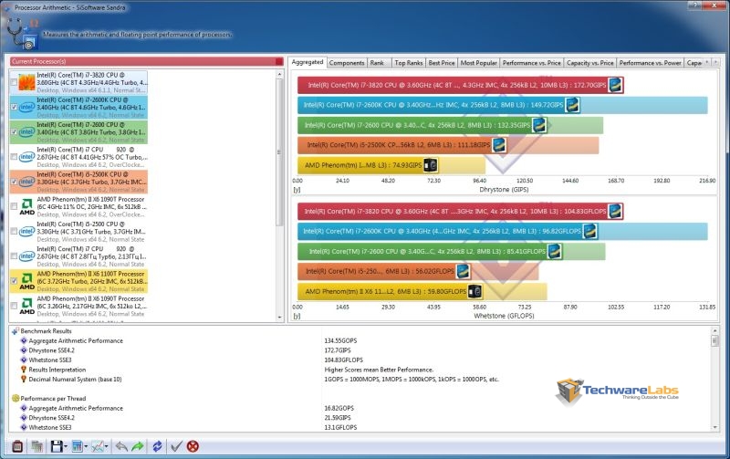Click the blue Refresh arrows icon
Screen dimensions: 730x459
(157, 446)
